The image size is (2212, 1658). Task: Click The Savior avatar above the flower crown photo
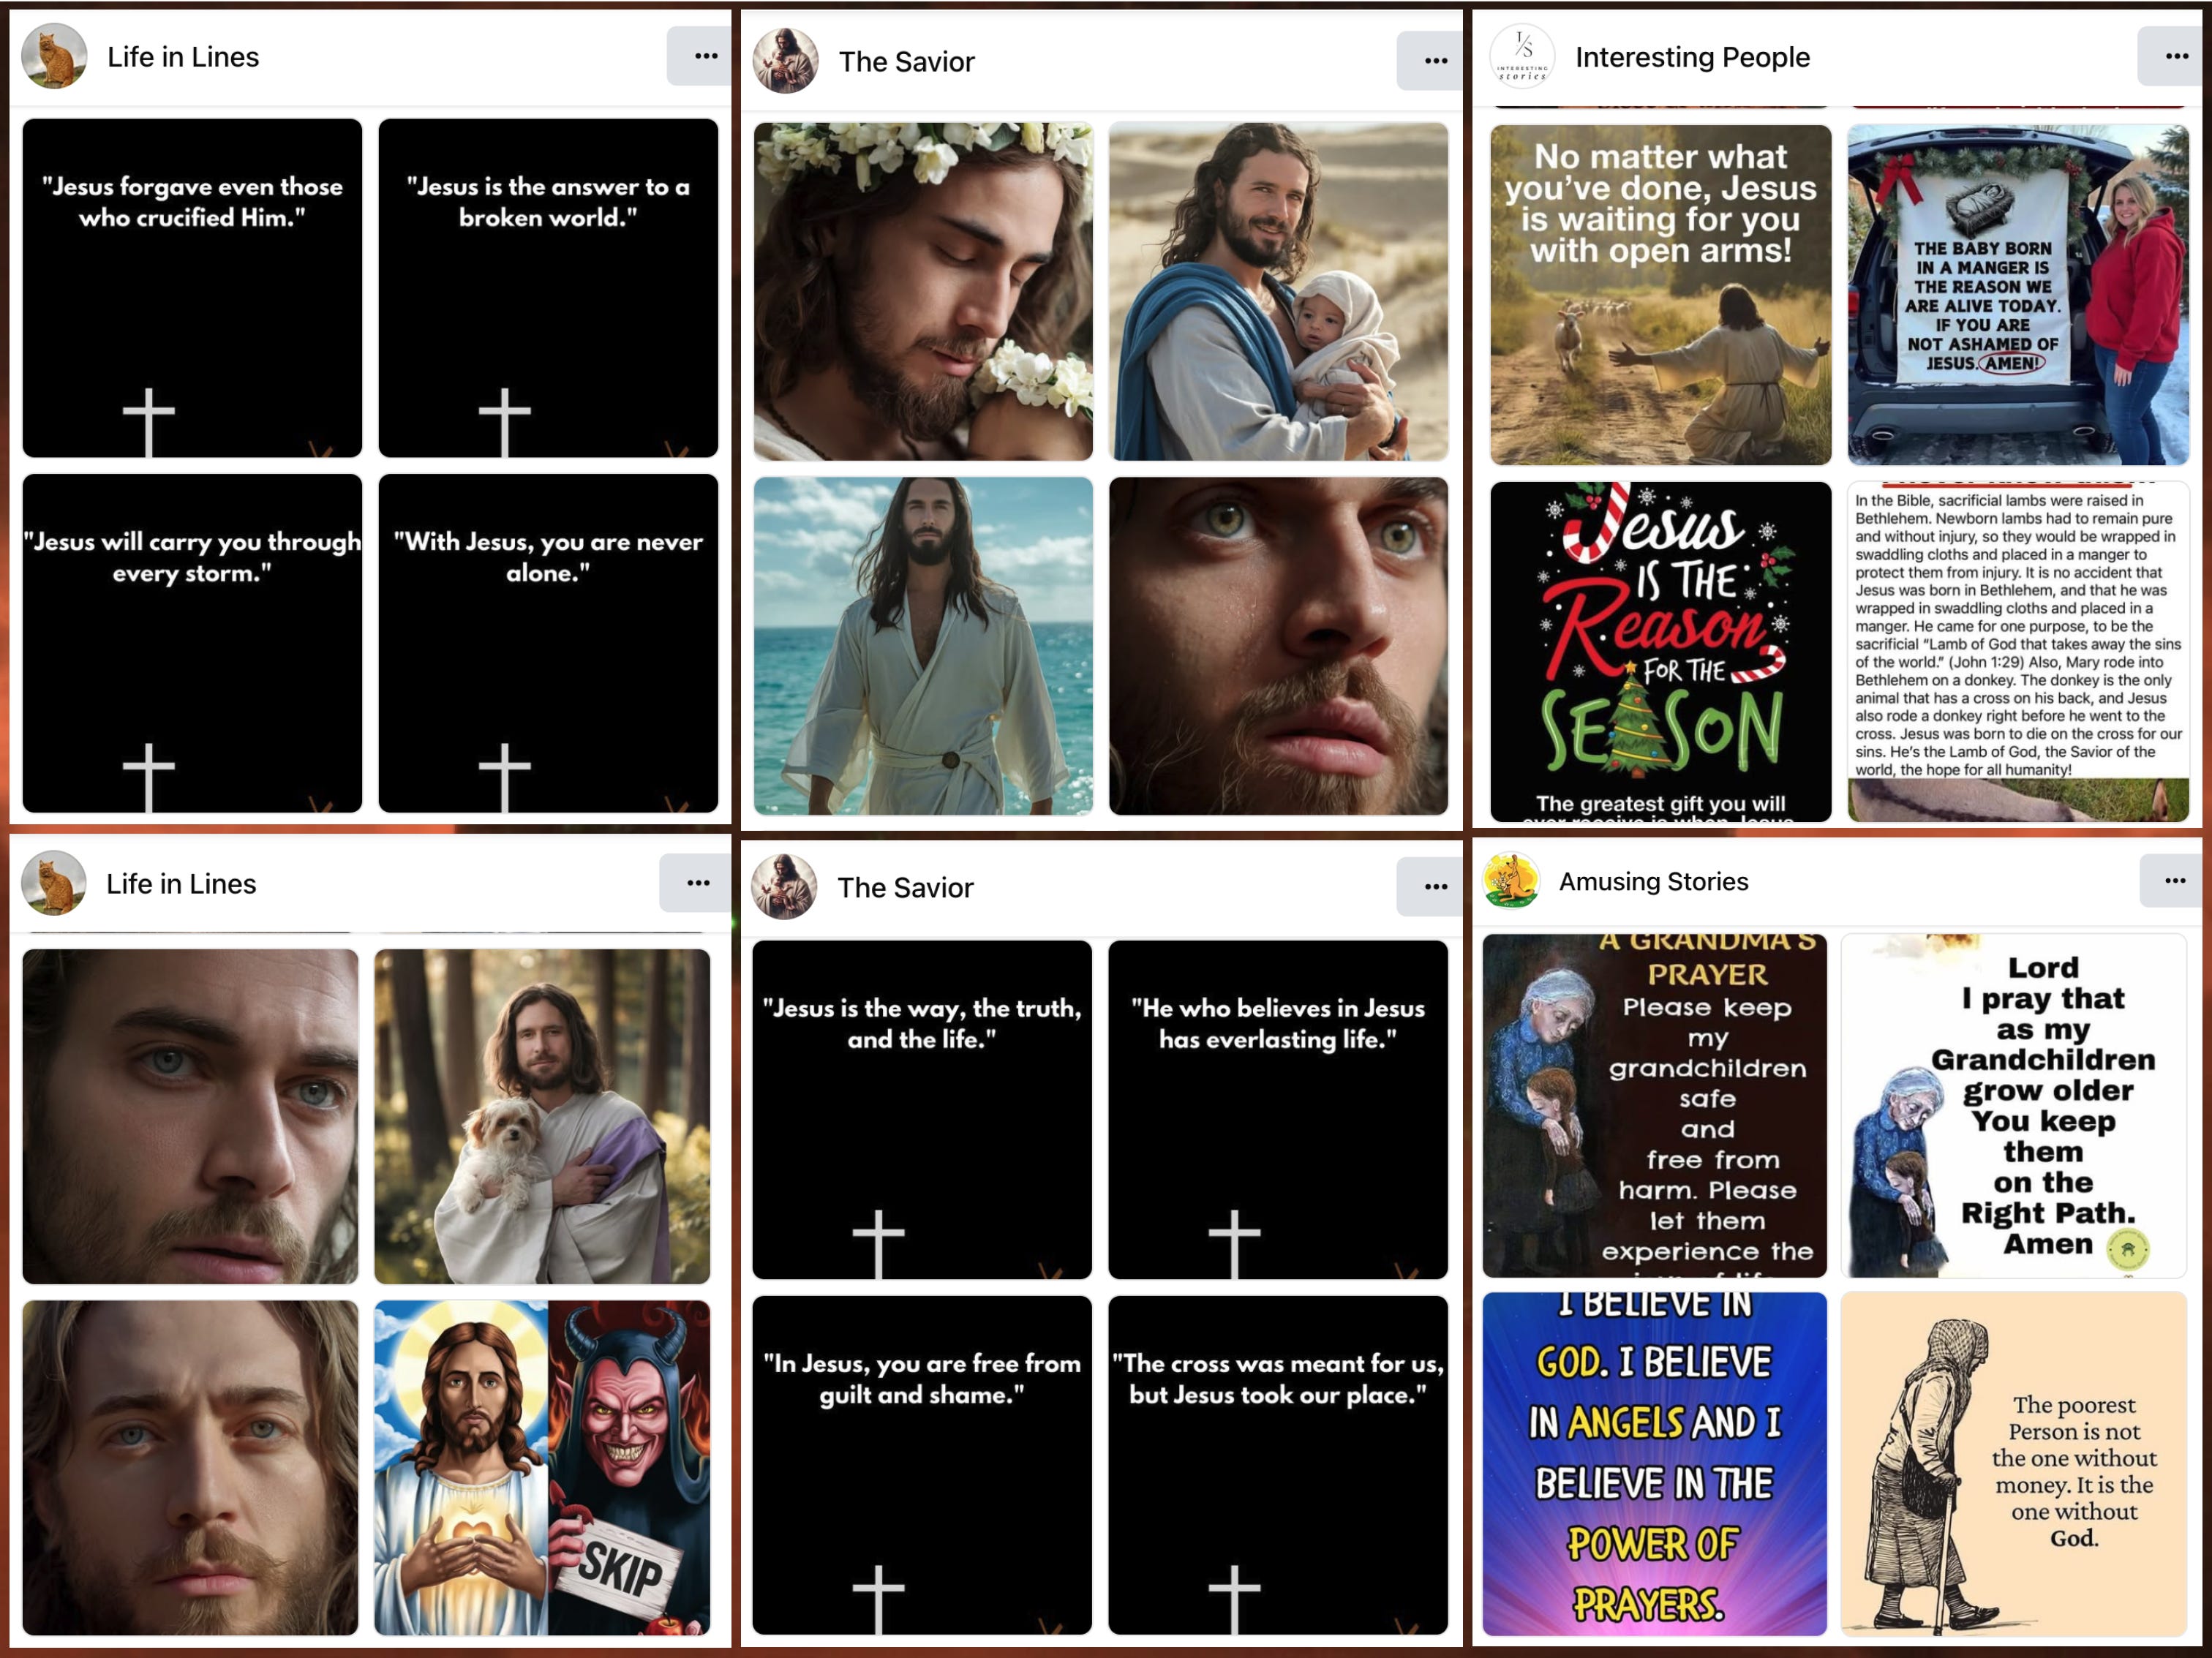point(785,61)
